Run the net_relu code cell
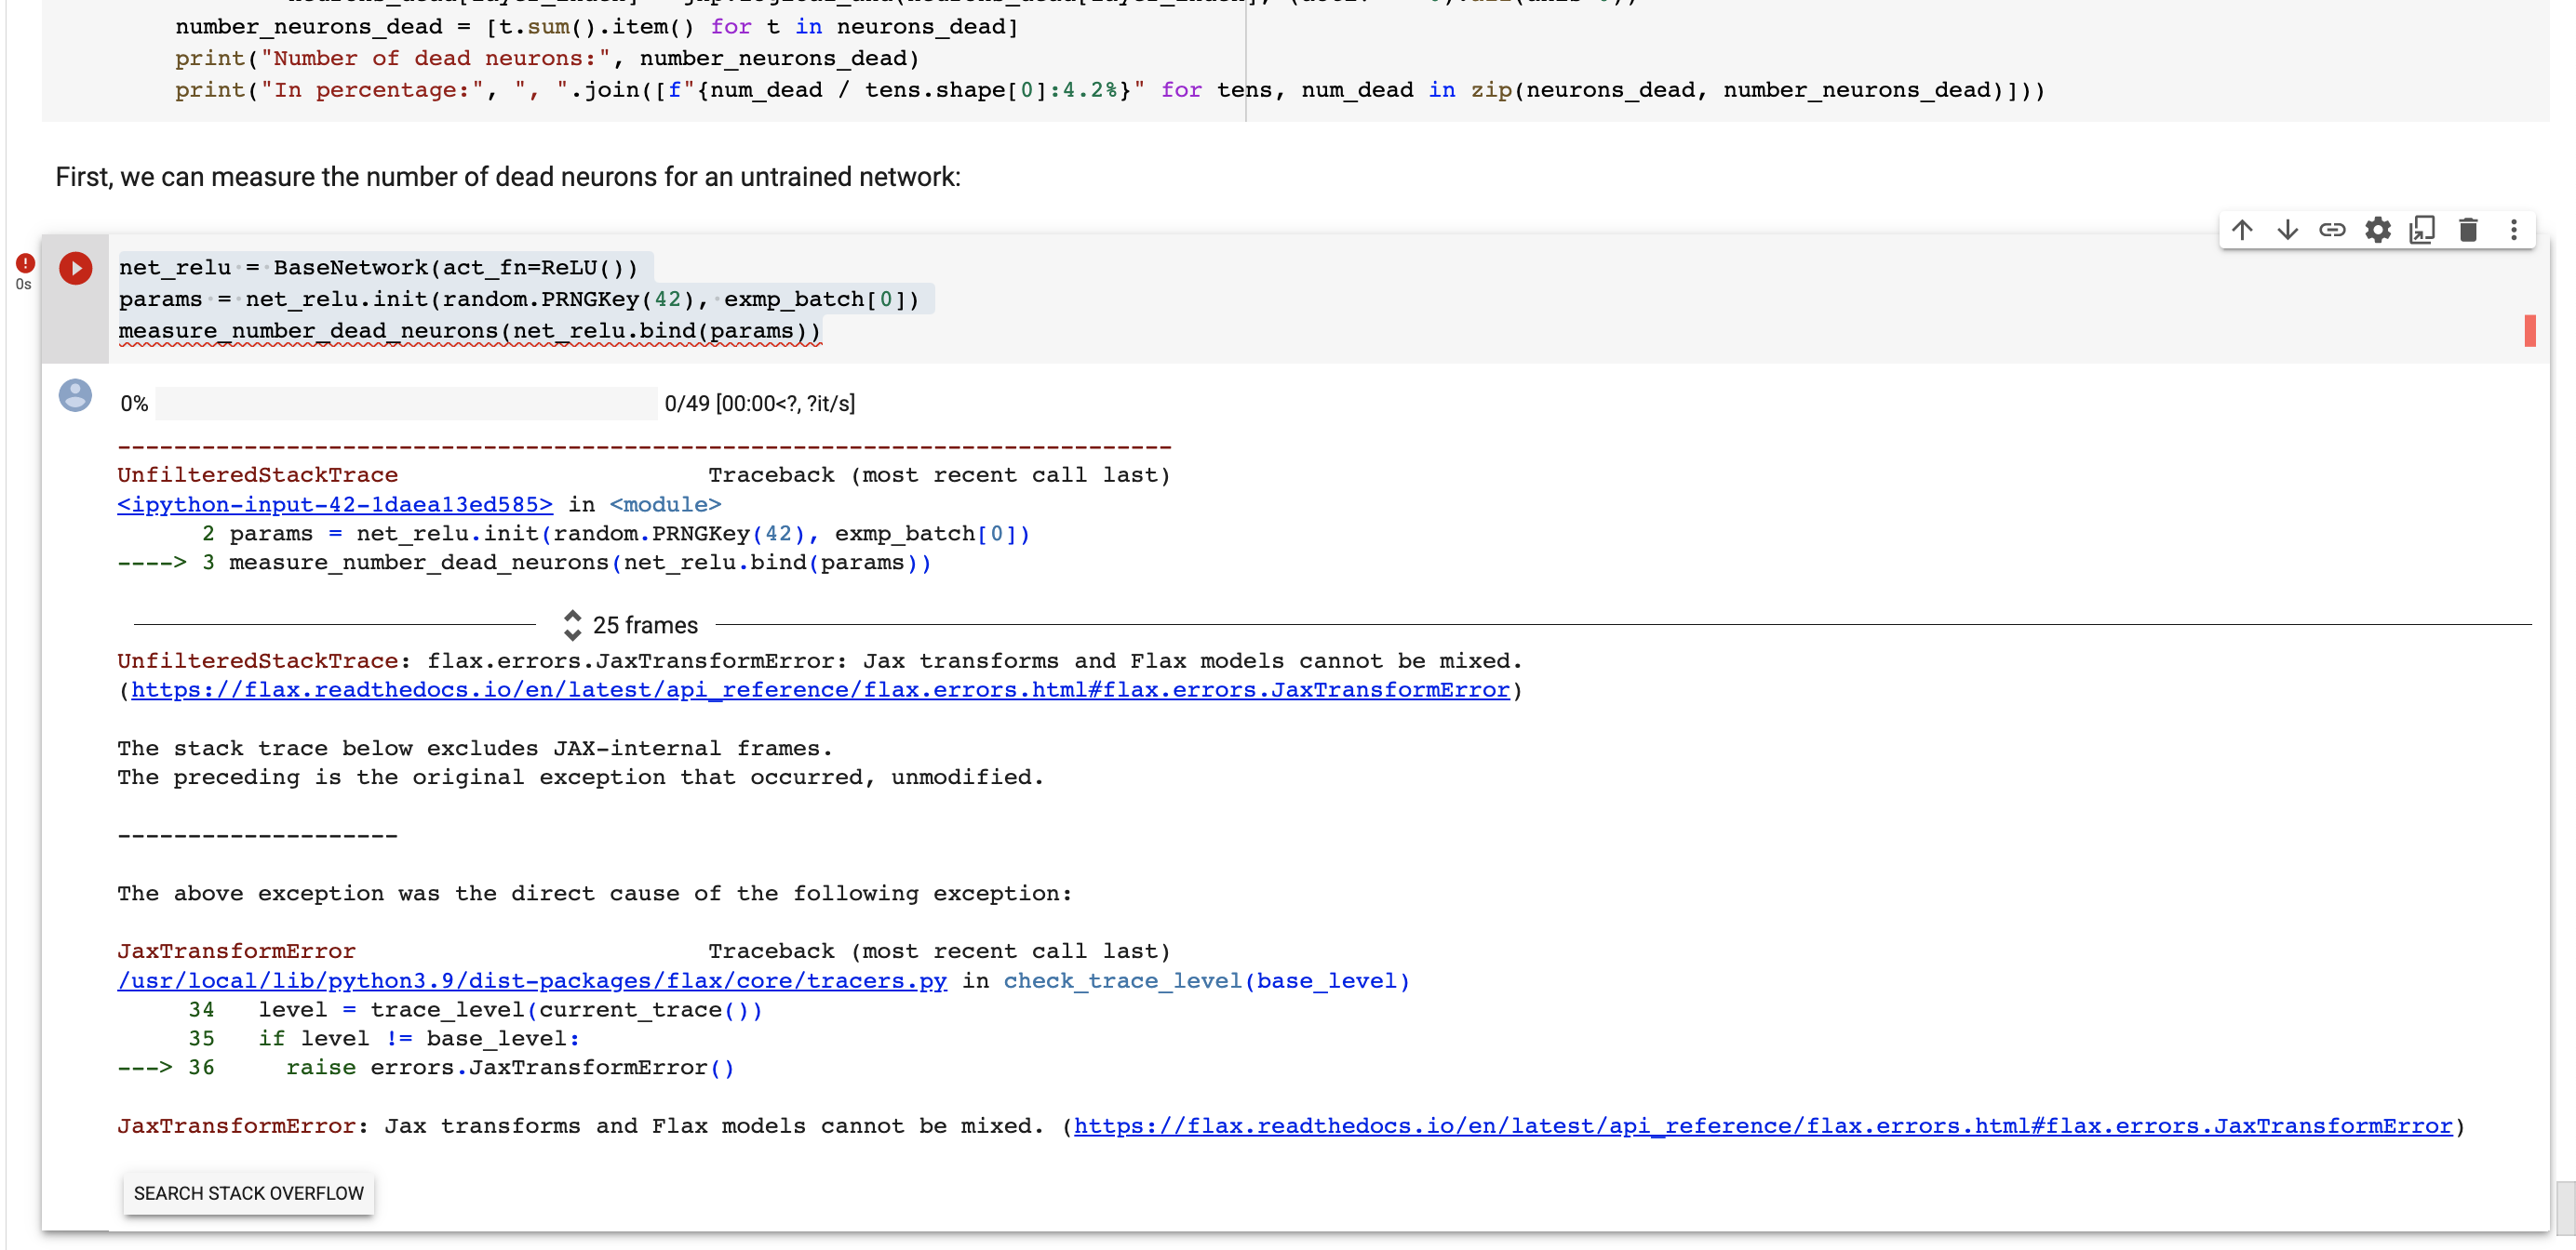This screenshot has width=2576, height=1250. coord(75,268)
